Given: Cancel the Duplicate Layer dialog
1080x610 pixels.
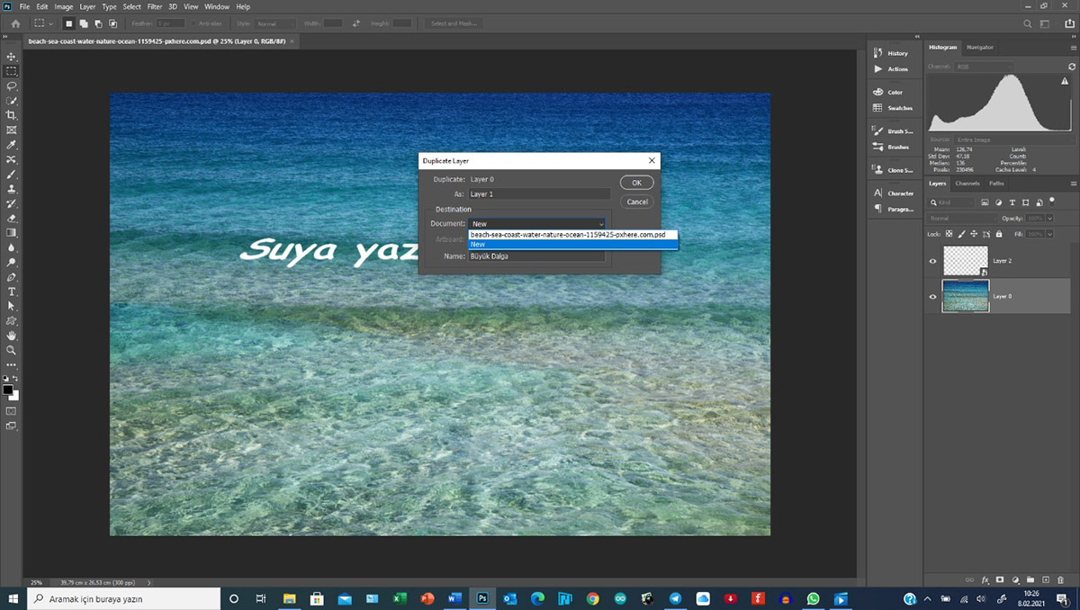Looking at the screenshot, I should coord(636,202).
